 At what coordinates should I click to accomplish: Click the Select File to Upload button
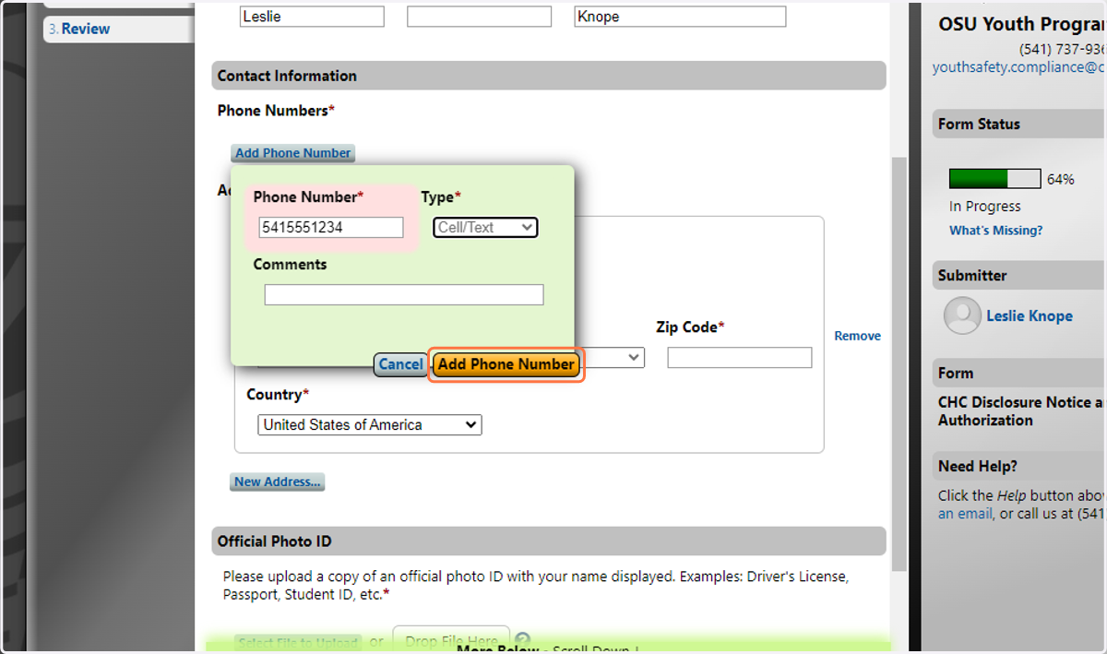[297, 643]
